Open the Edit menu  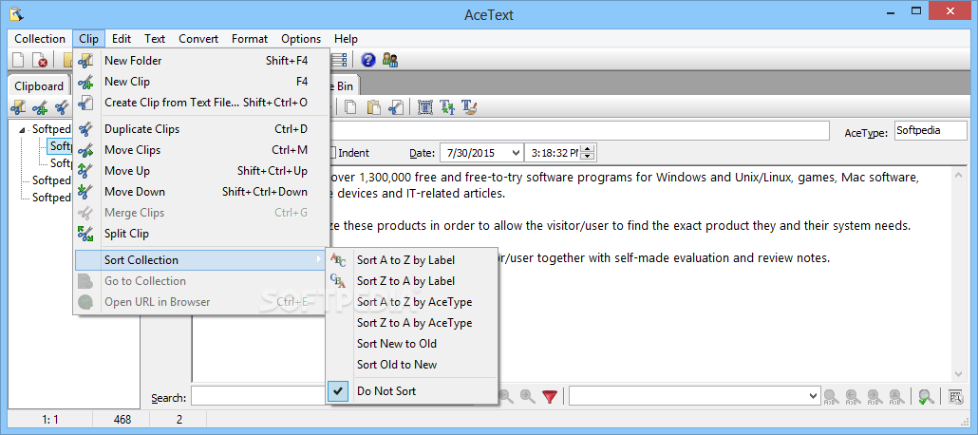[122, 39]
